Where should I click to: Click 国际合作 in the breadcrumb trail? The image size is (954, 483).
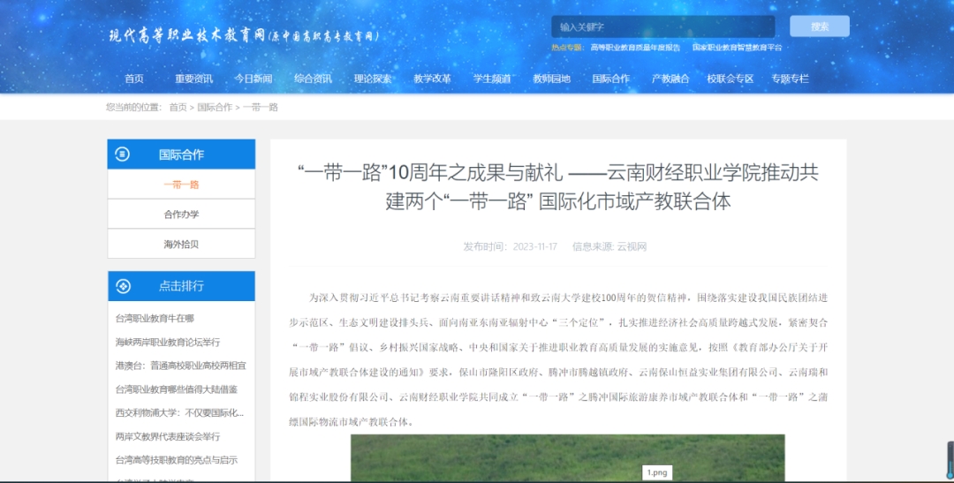(x=214, y=107)
